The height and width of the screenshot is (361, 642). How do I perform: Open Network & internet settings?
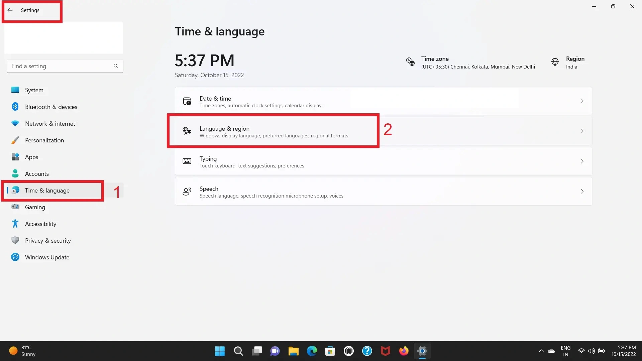[x=50, y=123]
